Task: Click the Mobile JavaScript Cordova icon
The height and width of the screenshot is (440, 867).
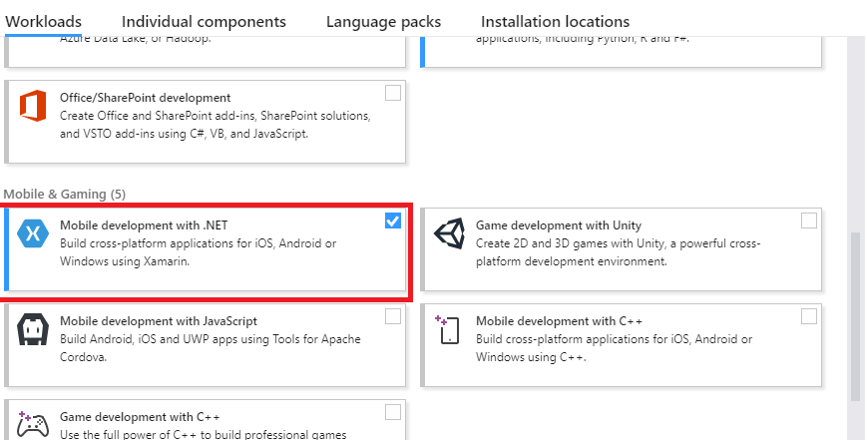Action: click(x=34, y=330)
